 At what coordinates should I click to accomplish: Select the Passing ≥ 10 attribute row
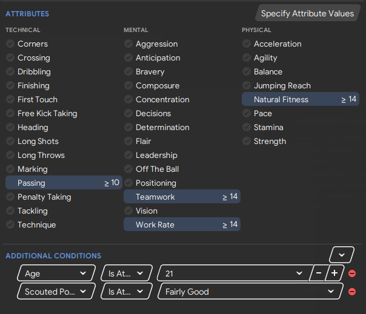tap(64, 183)
